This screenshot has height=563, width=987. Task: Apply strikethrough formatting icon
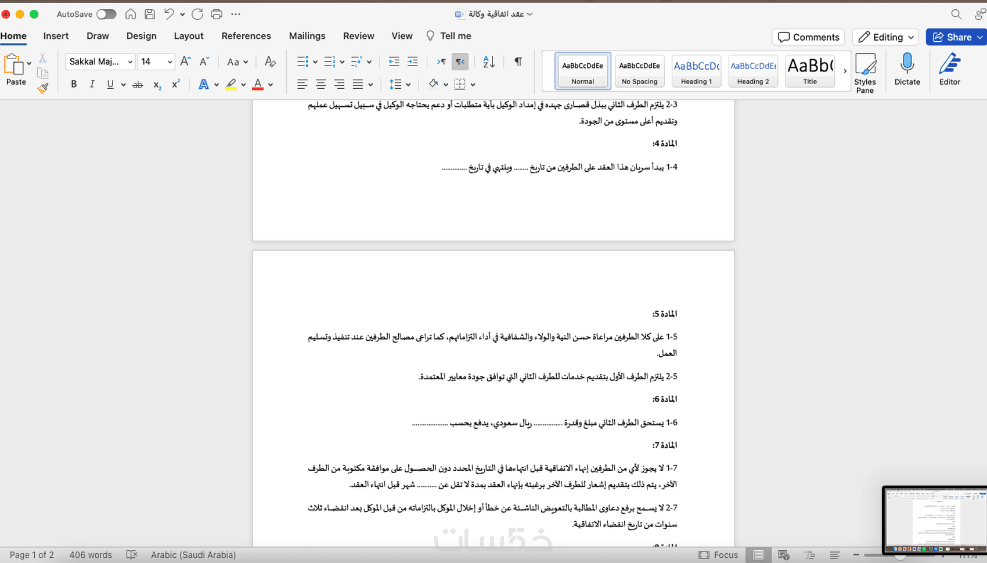[x=138, y=85]
